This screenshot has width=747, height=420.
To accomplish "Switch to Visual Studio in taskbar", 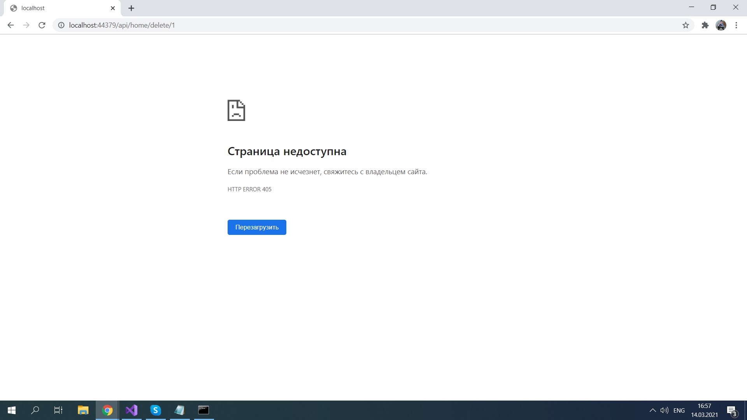I will (x=132, y=410).
